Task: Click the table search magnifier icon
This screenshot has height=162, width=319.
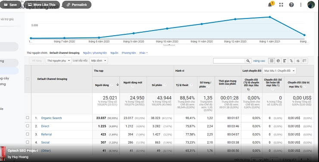Action: 248,61
